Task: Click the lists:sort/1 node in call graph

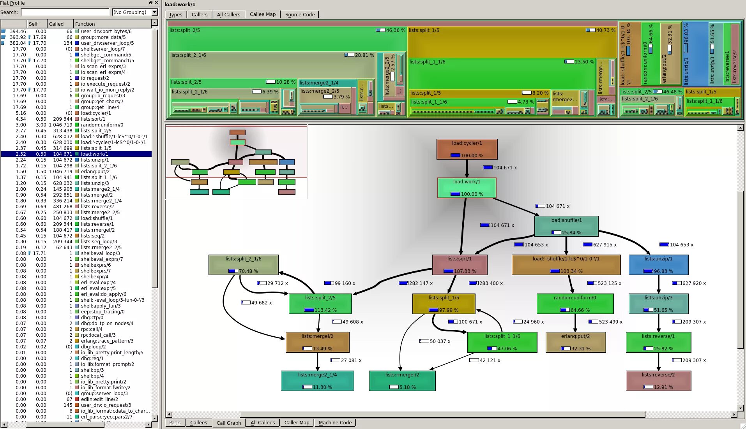Action: [460, 265]
